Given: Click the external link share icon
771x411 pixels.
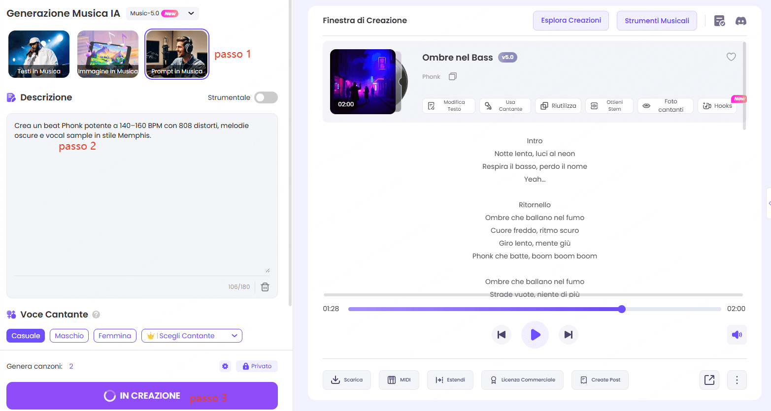Looking at the screenshot, I should click(x=709, y=379).
